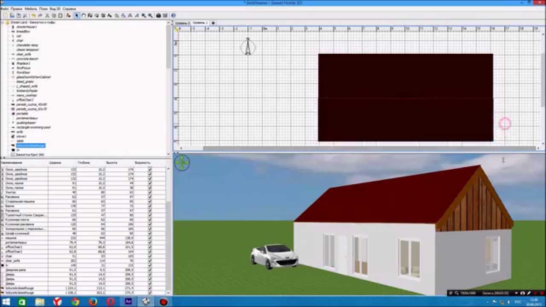
Task: Activate the Select objects arrow tool
Action: (x=77, y=15)
